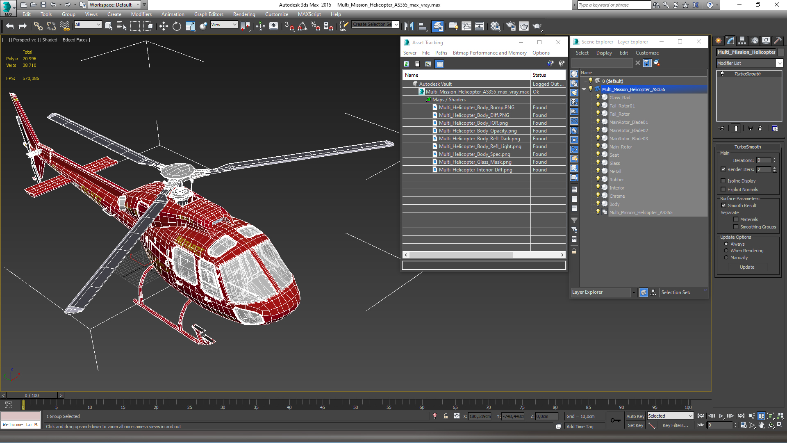Activate Bind to Space Warp tool
The image size is (787, 443).
pyautogui.click(x=65, y=26)
